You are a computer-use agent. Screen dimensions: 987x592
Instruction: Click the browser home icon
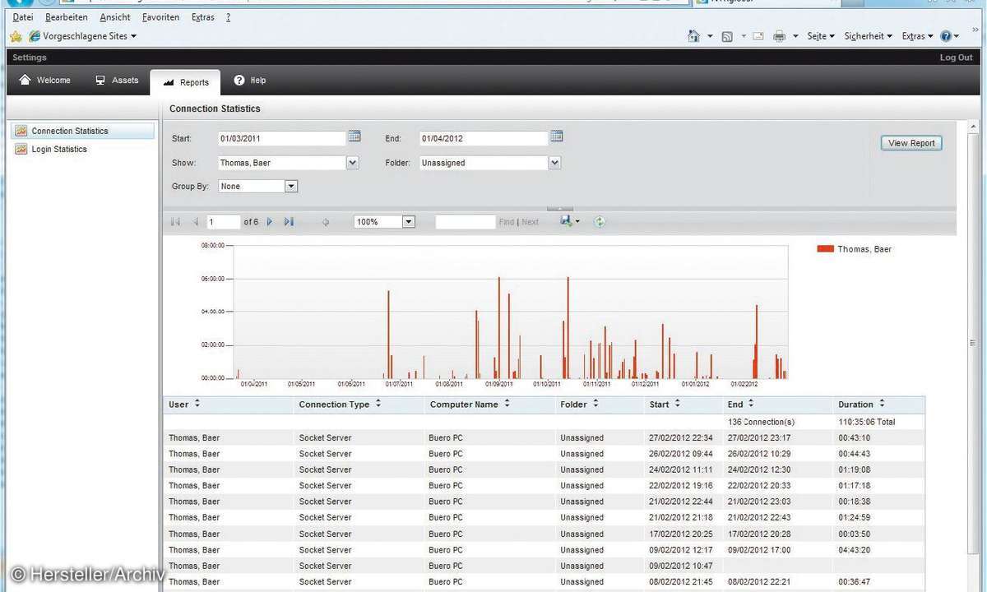(x=693, y=36)
